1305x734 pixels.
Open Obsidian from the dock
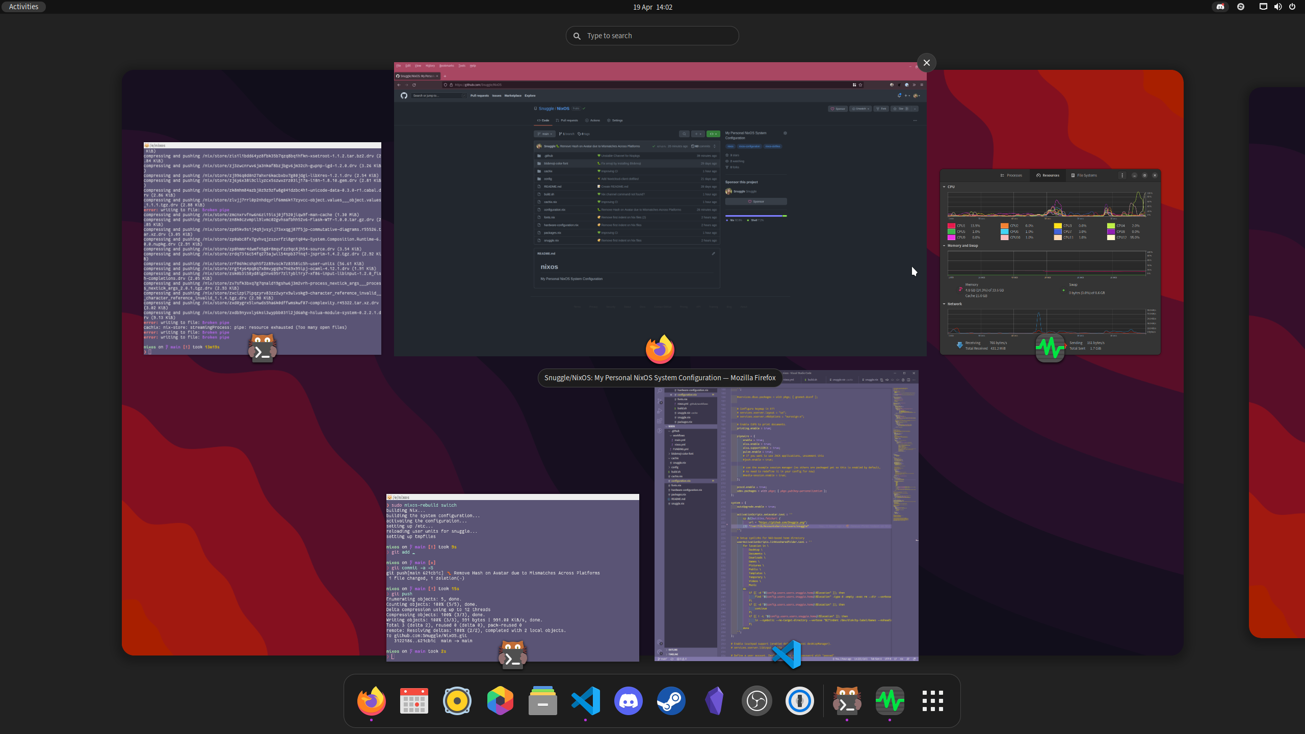click(x=714, y=701)
